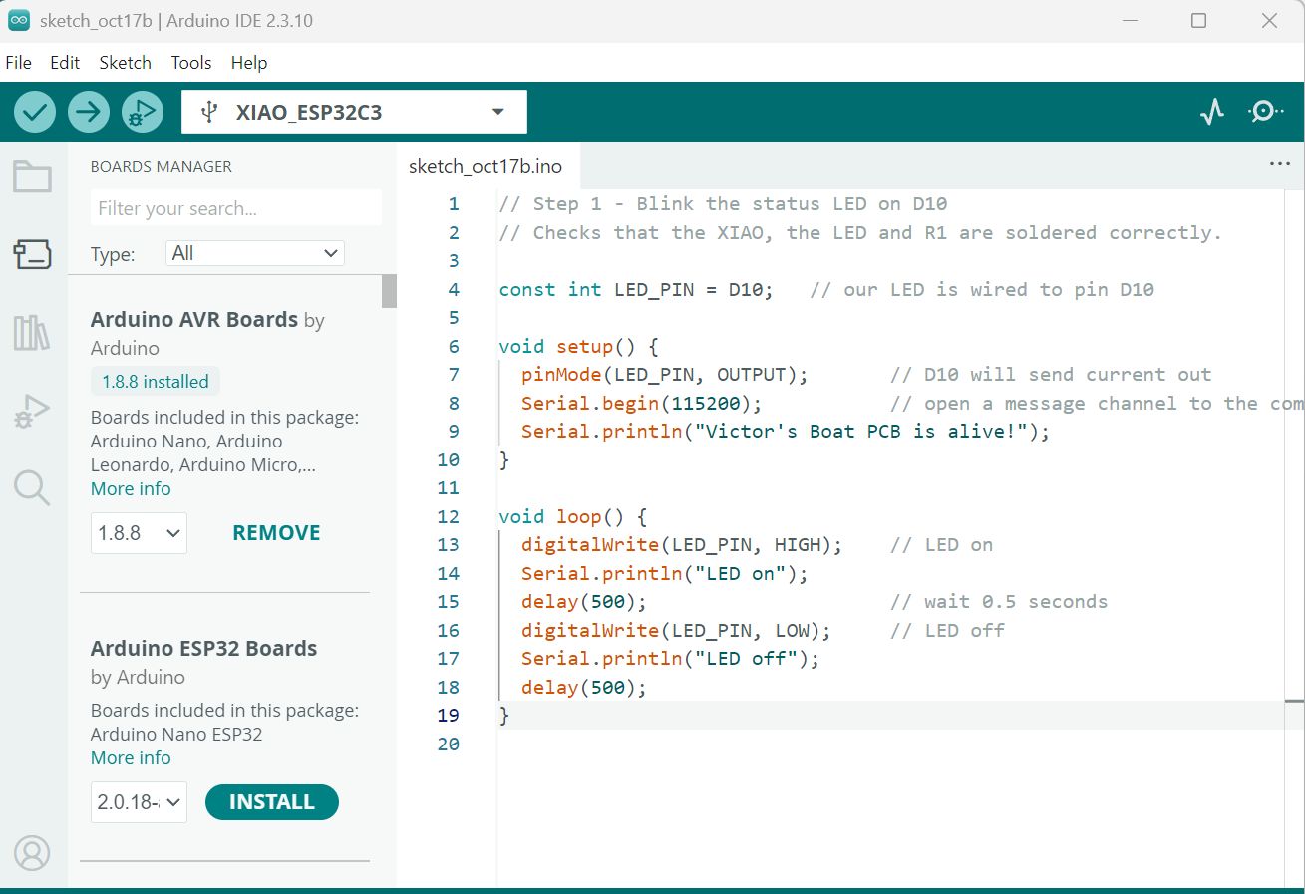The width and height of the screenshot is (1305, 894).
Task: Click the 'void setup() {' line
Action: [579, 347]
